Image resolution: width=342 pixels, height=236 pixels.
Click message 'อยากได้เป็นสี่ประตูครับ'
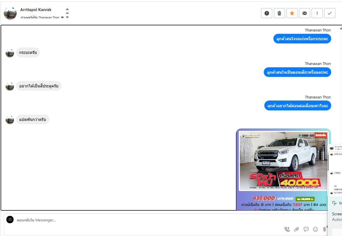39,86
